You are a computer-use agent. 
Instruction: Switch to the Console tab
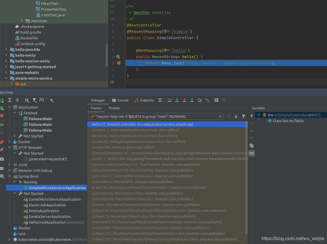[120, 100]
